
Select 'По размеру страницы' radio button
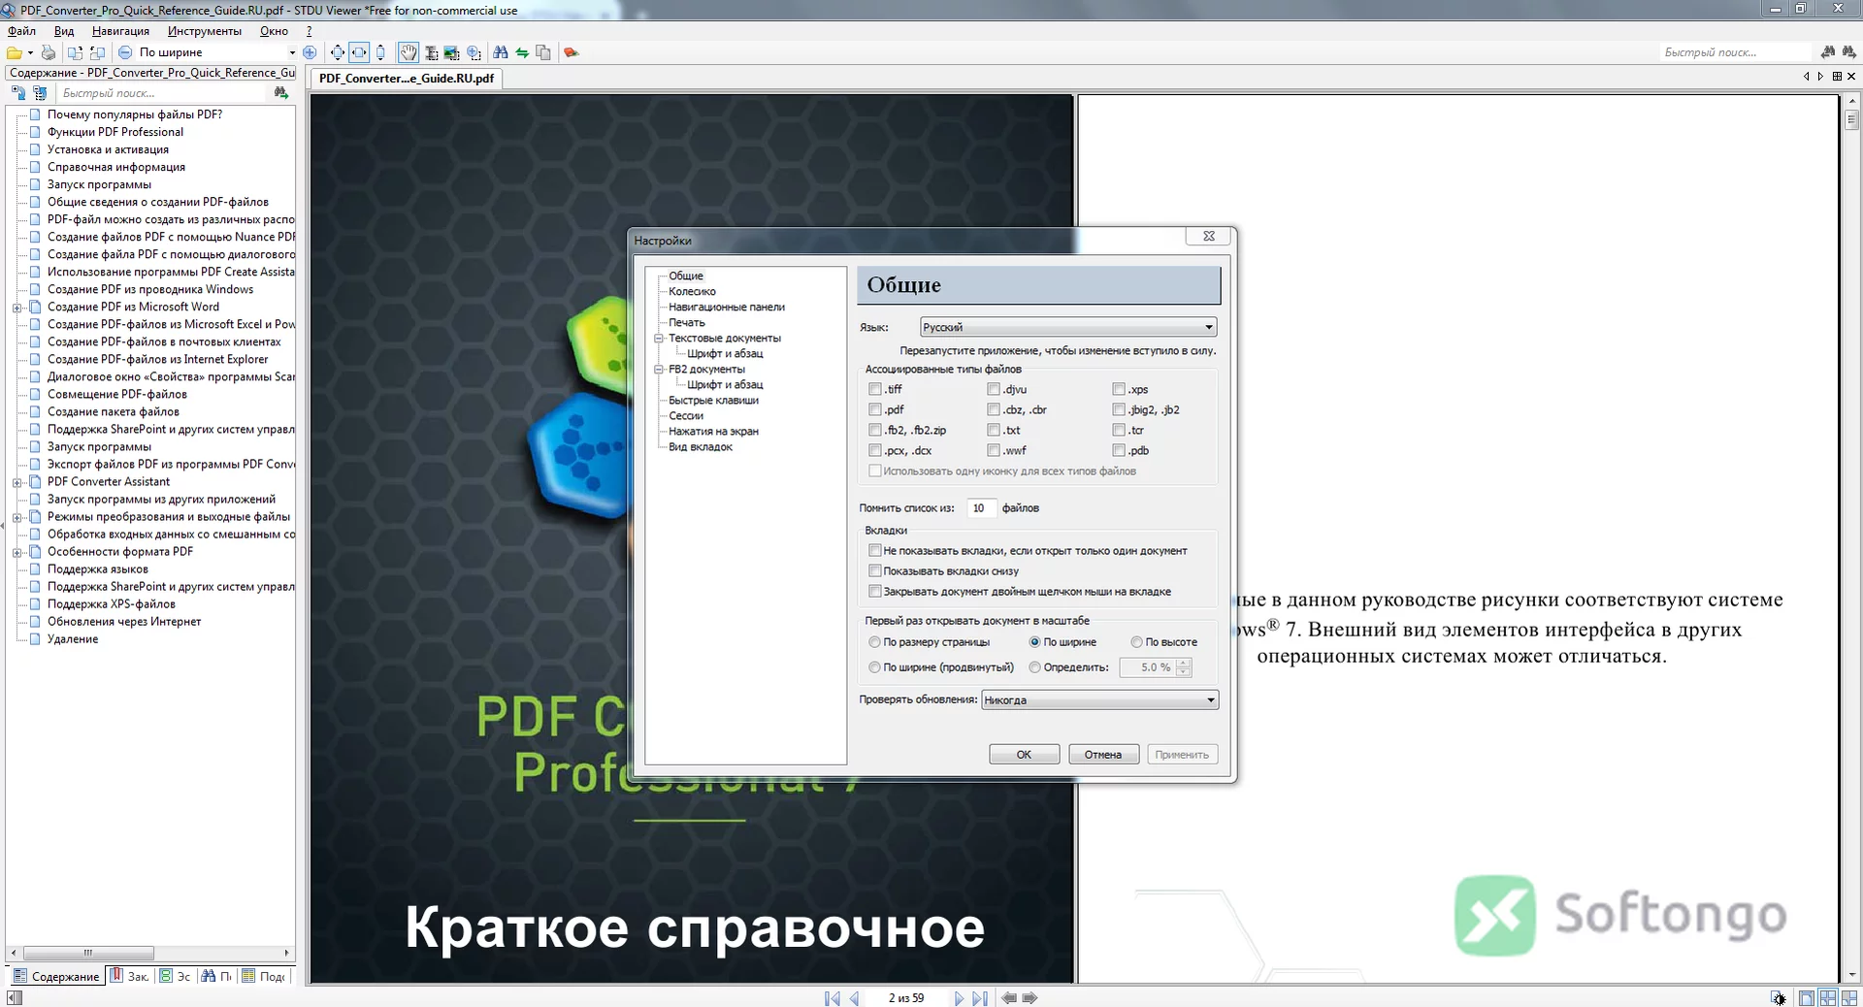click(875, 642)
